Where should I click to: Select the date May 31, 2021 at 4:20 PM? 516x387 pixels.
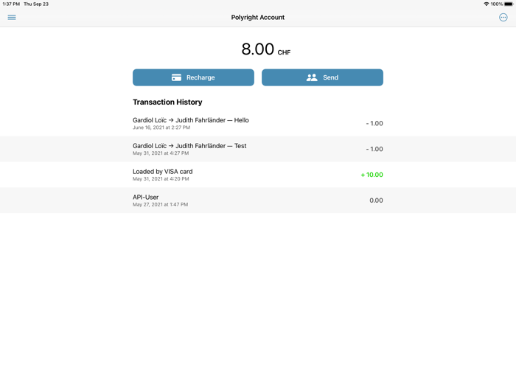pyautogui.click(x=161, y=179)
